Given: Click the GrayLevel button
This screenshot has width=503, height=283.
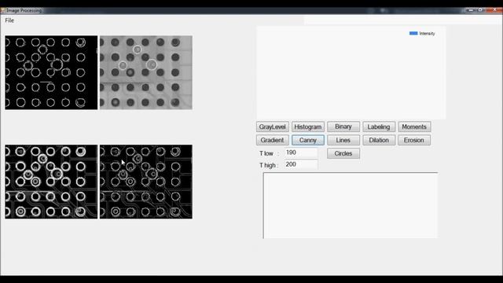Looking at the screenshot, I should click(x=273, y=127).
